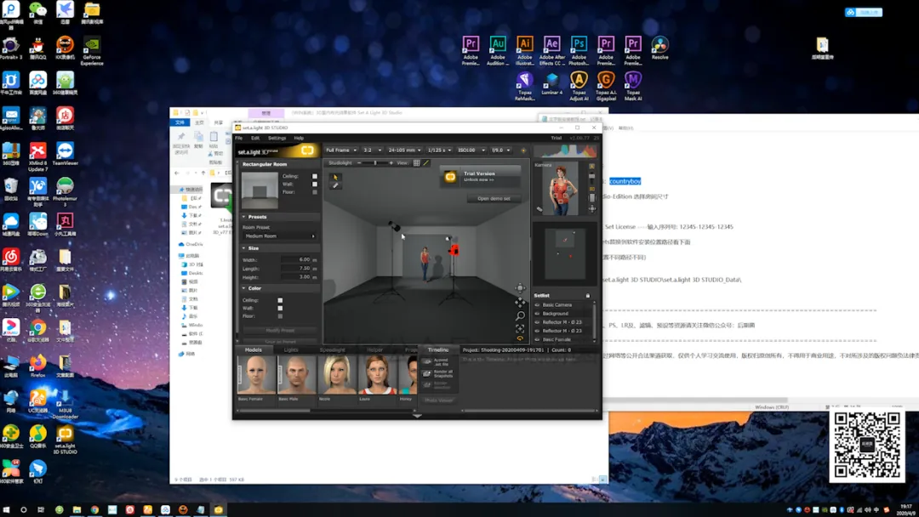Open the f/9.0 aperture dropdown
The image size is (919, 517).
pyautogui.click(x=500, y=151)
